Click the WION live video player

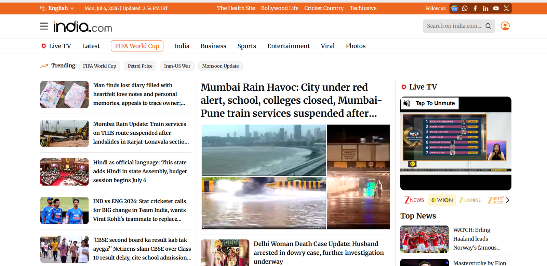point(456,144)
